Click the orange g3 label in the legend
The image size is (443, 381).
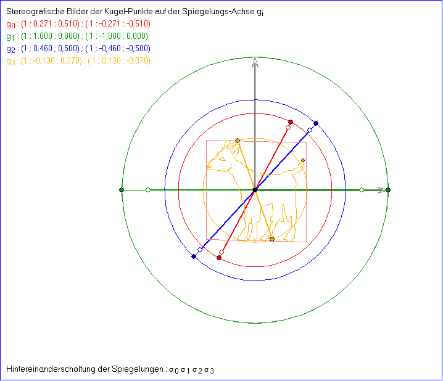[x=10, y=62]
